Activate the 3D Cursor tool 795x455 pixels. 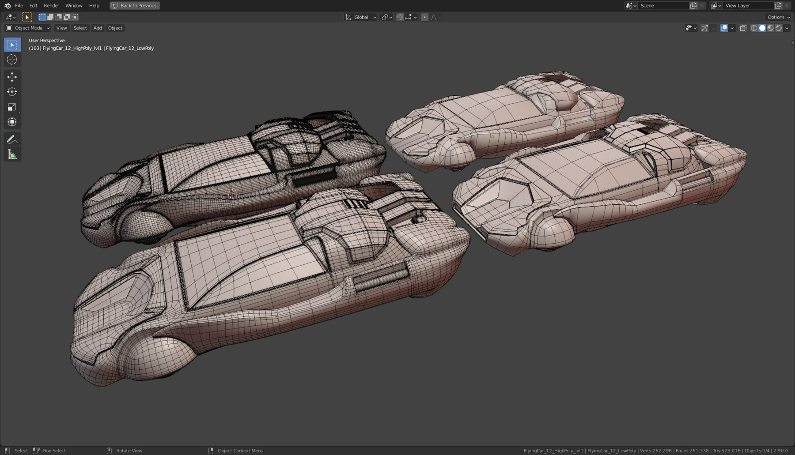(x=12, y=60)
